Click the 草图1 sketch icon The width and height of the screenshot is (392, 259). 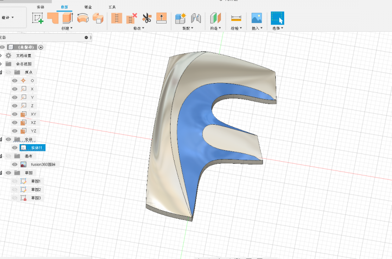point(23,181)
